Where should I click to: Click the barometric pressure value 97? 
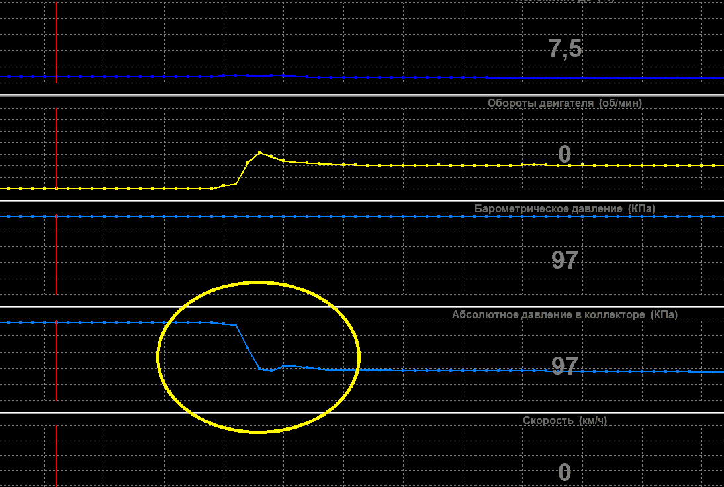pyautogui.click(x=565, y=260)
